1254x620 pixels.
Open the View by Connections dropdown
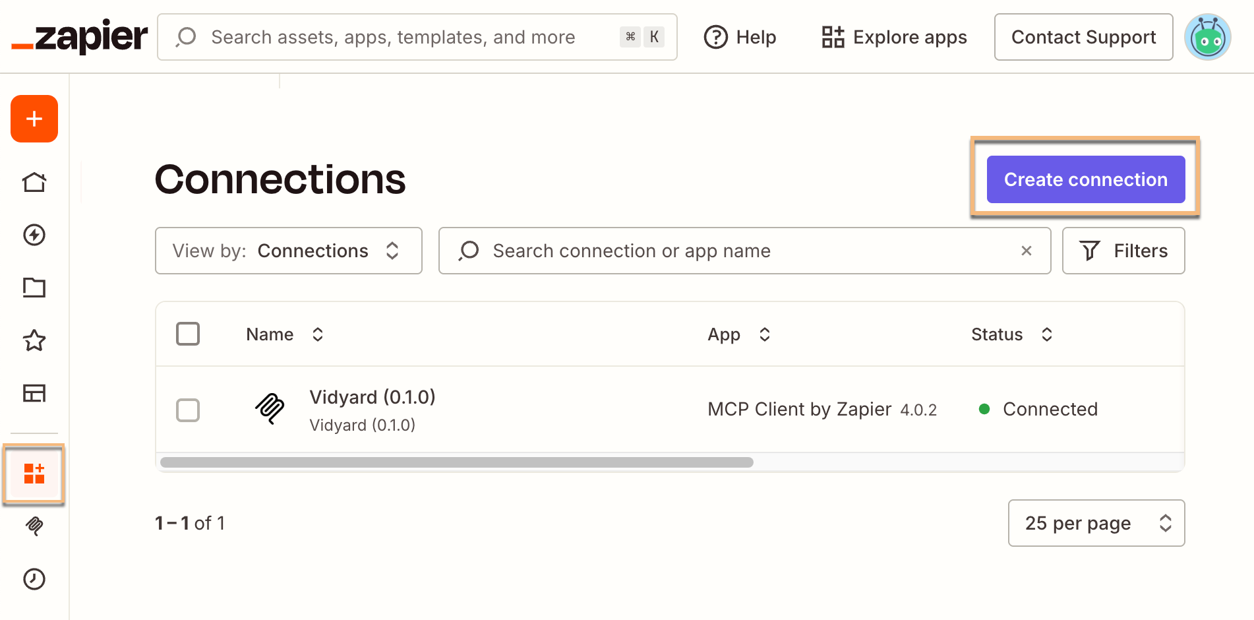point(289,251)
